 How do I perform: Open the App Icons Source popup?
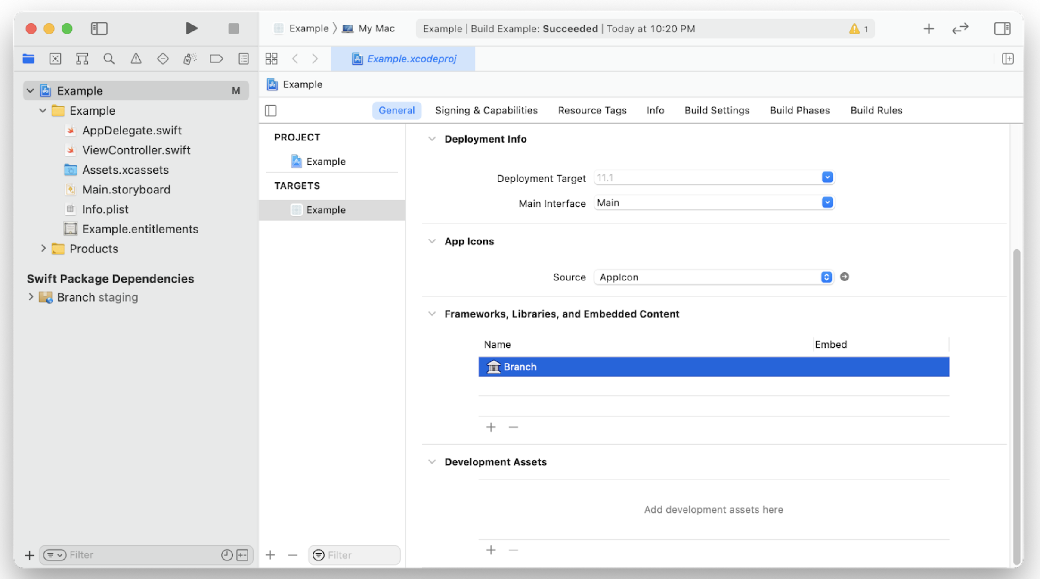click(x=713, y=277)
